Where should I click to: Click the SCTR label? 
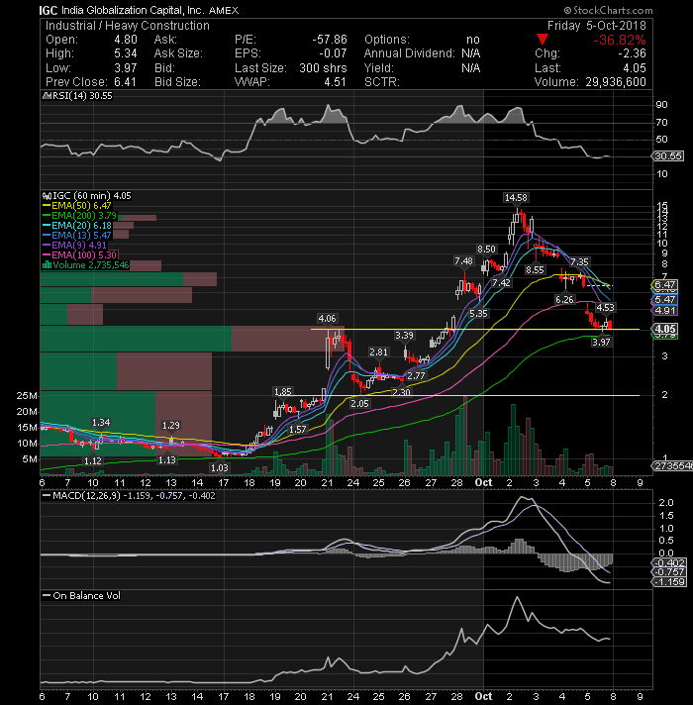381,82
